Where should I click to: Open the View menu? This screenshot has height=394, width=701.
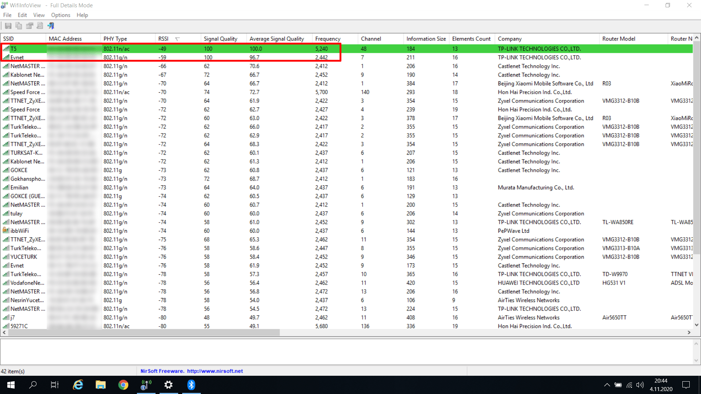[x=39, y=15]
